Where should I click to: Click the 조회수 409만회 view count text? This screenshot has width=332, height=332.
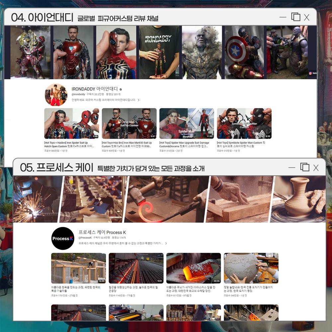(109, 151)
